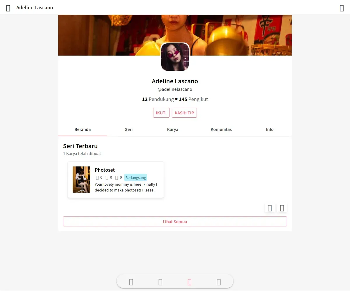Follow the creator with IKUTI button

pos(161,113)
